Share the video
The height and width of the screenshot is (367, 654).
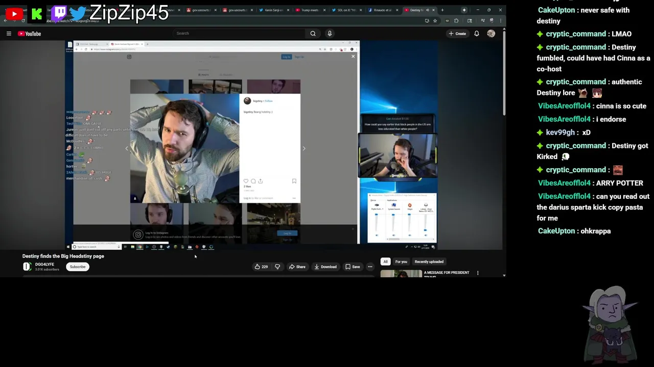(297, 267)
